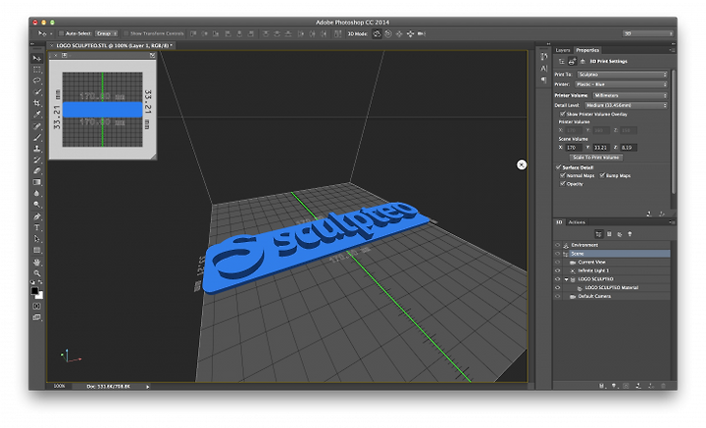Viewport: 706px width, 428px height.
Task: Select the Clone Stamp tool
Action: tap(37, 149)
